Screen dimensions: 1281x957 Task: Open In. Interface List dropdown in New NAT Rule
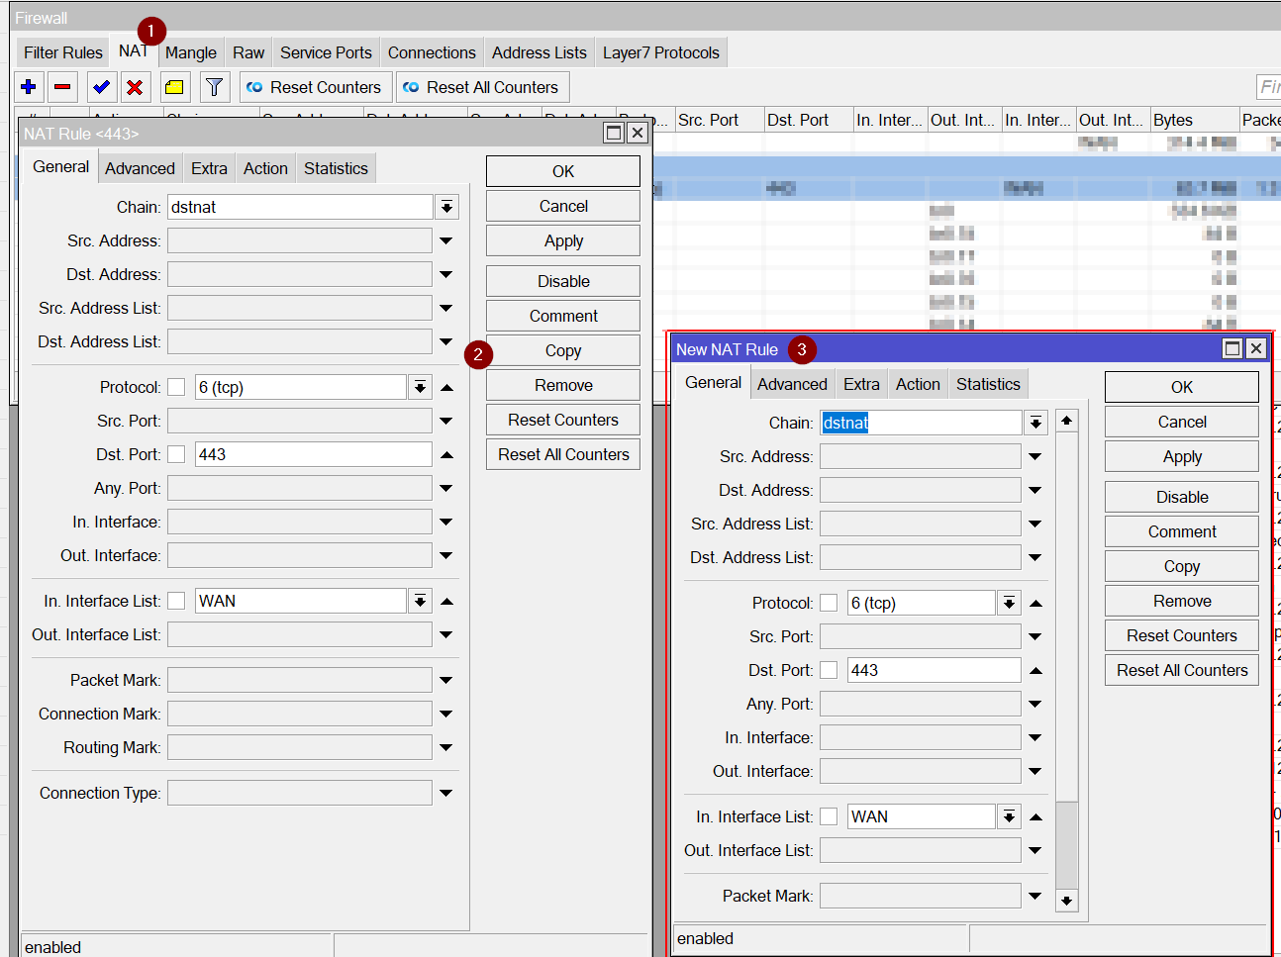(1009, 816)
